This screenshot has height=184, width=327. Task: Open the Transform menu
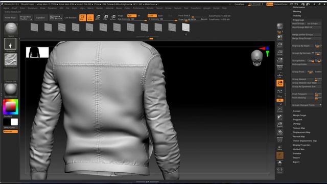[196, 8]
